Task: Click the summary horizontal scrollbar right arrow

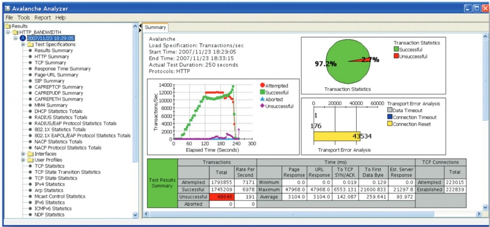Action: click(x=478, y=214)
